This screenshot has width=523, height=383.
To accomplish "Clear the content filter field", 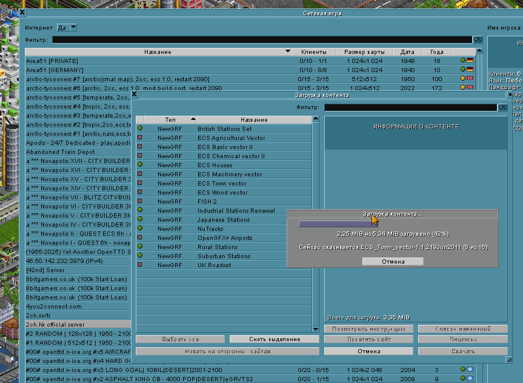I will click(502, 107).
